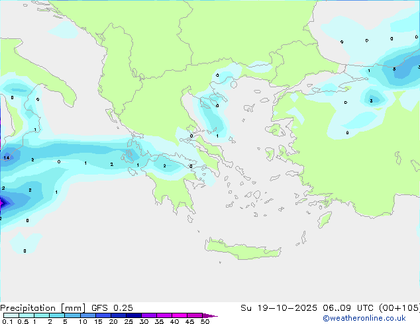420x324 pixels.
Task: Click the 2–5 mm legend color box
Action: pyautogui.click(x=57, y=315)
